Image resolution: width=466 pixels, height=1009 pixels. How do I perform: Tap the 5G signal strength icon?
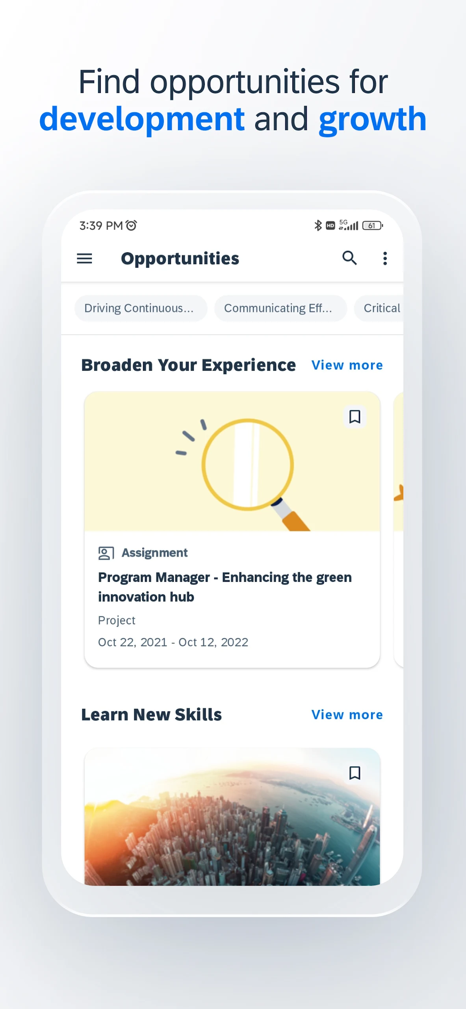pyautogui.click(x=348, y=225)
